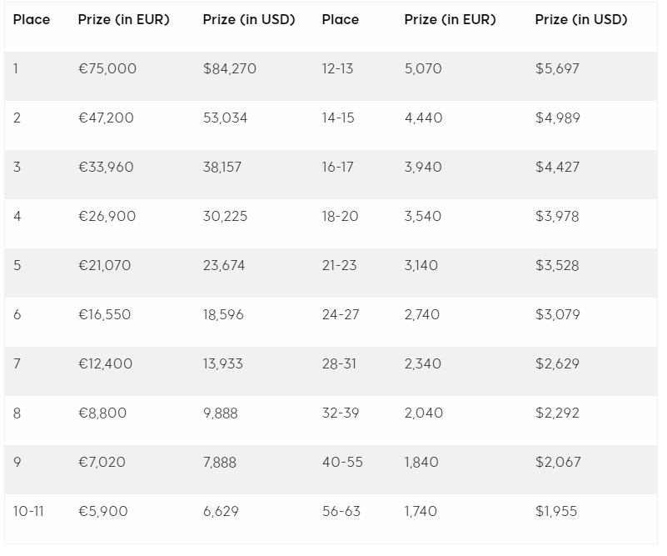This screenshot has height=556, width=667.
Task: Click the €21,070 prize amount
Action: click(x=104, y=266)
